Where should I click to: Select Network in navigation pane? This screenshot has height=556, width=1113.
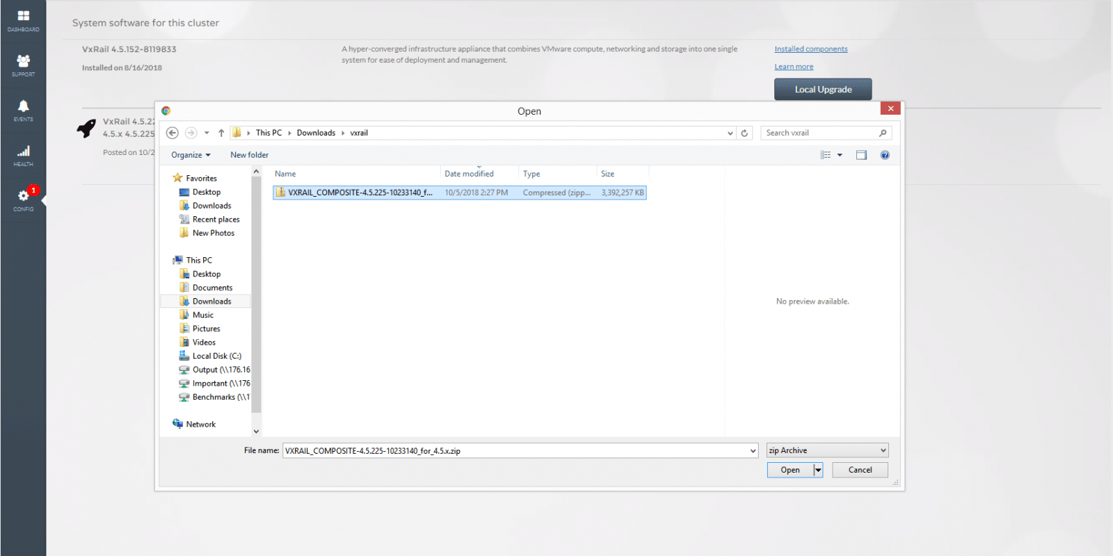click(194, 424)
